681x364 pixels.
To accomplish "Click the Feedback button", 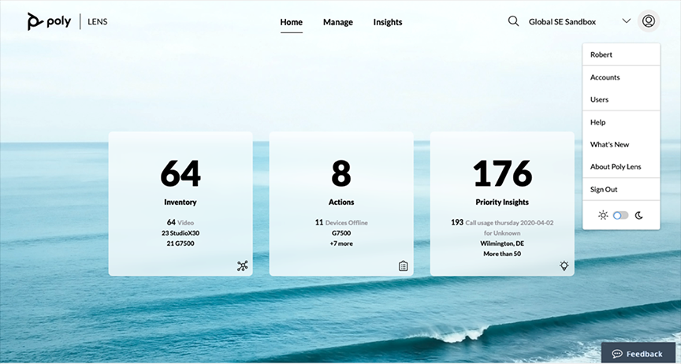I will coord(638,354).
